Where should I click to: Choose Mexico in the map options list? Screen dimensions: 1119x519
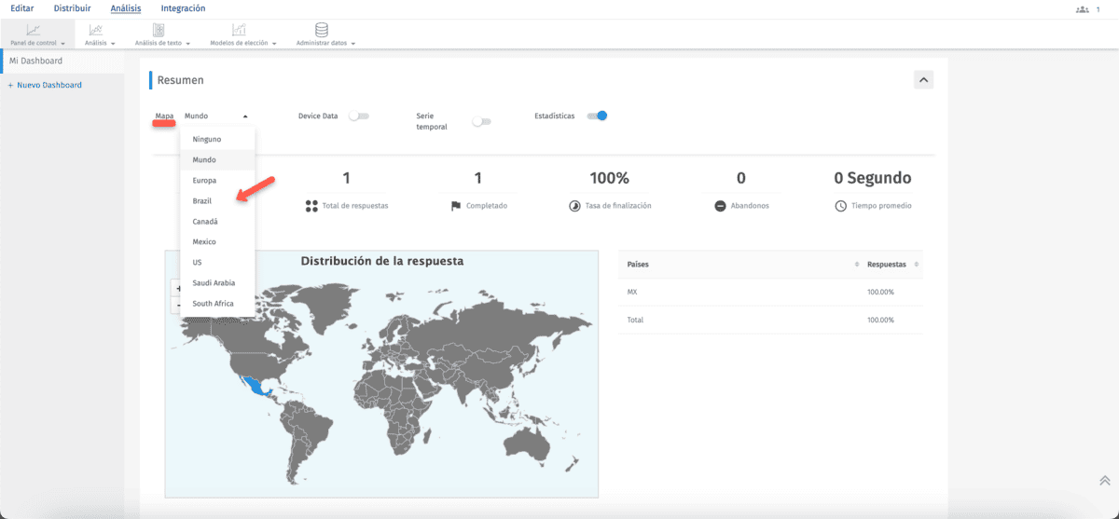204,242
